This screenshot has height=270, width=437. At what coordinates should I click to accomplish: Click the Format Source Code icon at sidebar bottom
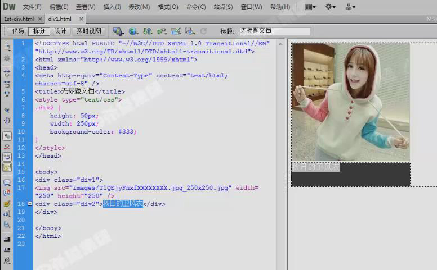pos(7,260)
